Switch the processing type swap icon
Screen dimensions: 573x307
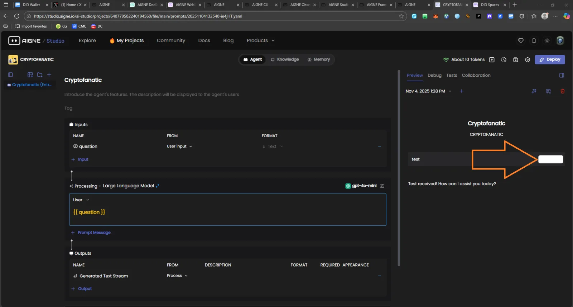click(158, 186)
